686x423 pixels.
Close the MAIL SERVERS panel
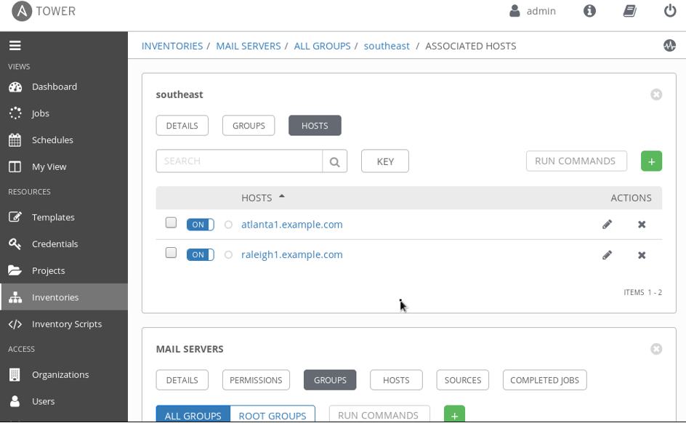pos(655,349)
